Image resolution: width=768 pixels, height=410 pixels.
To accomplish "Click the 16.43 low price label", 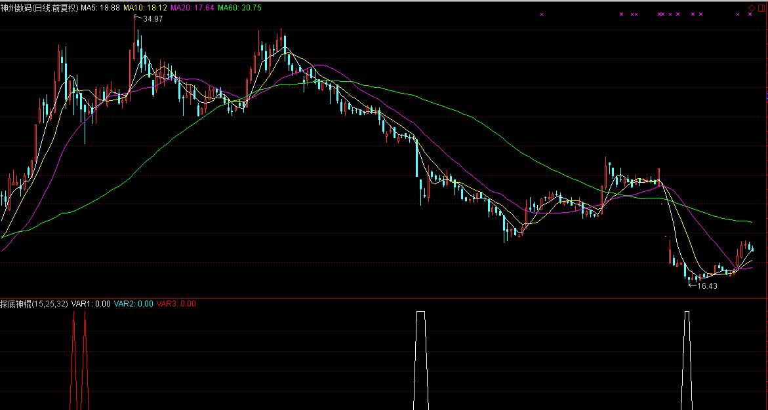I will click(x=707, y=286).
